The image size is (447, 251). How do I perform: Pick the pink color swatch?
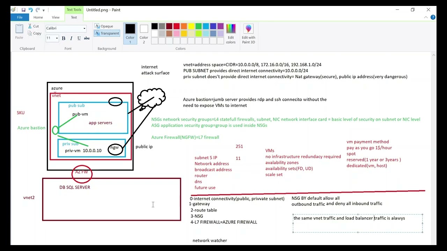coord(176,33)
